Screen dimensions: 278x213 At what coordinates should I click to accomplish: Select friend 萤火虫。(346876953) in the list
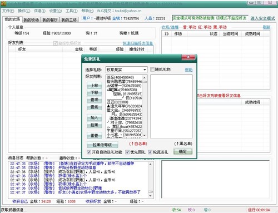(x=124, y=110)
